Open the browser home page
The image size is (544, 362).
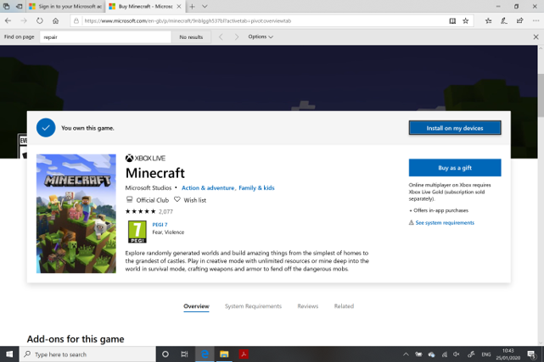click(x=55, y=21)
